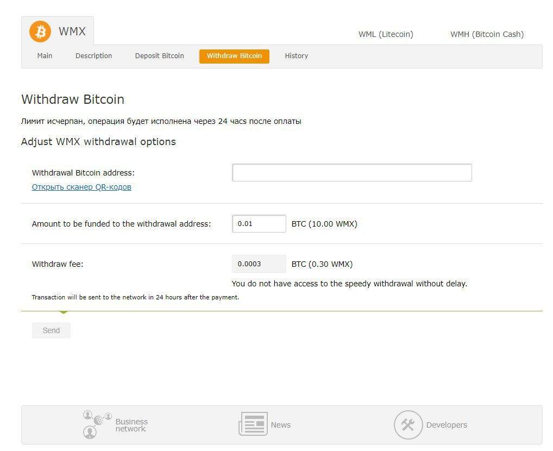This screenshot has height=451, width=553.
Task: Click the orange Bitcoin logo icon
Action: click(x=40, y=32)
